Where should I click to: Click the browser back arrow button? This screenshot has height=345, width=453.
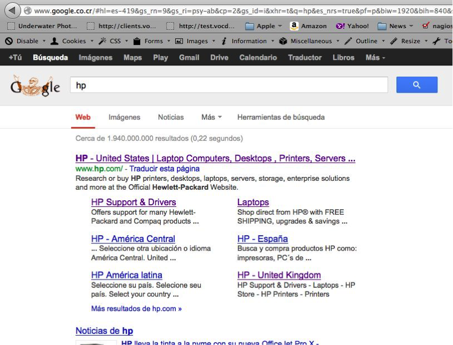(x=12, y=11)
